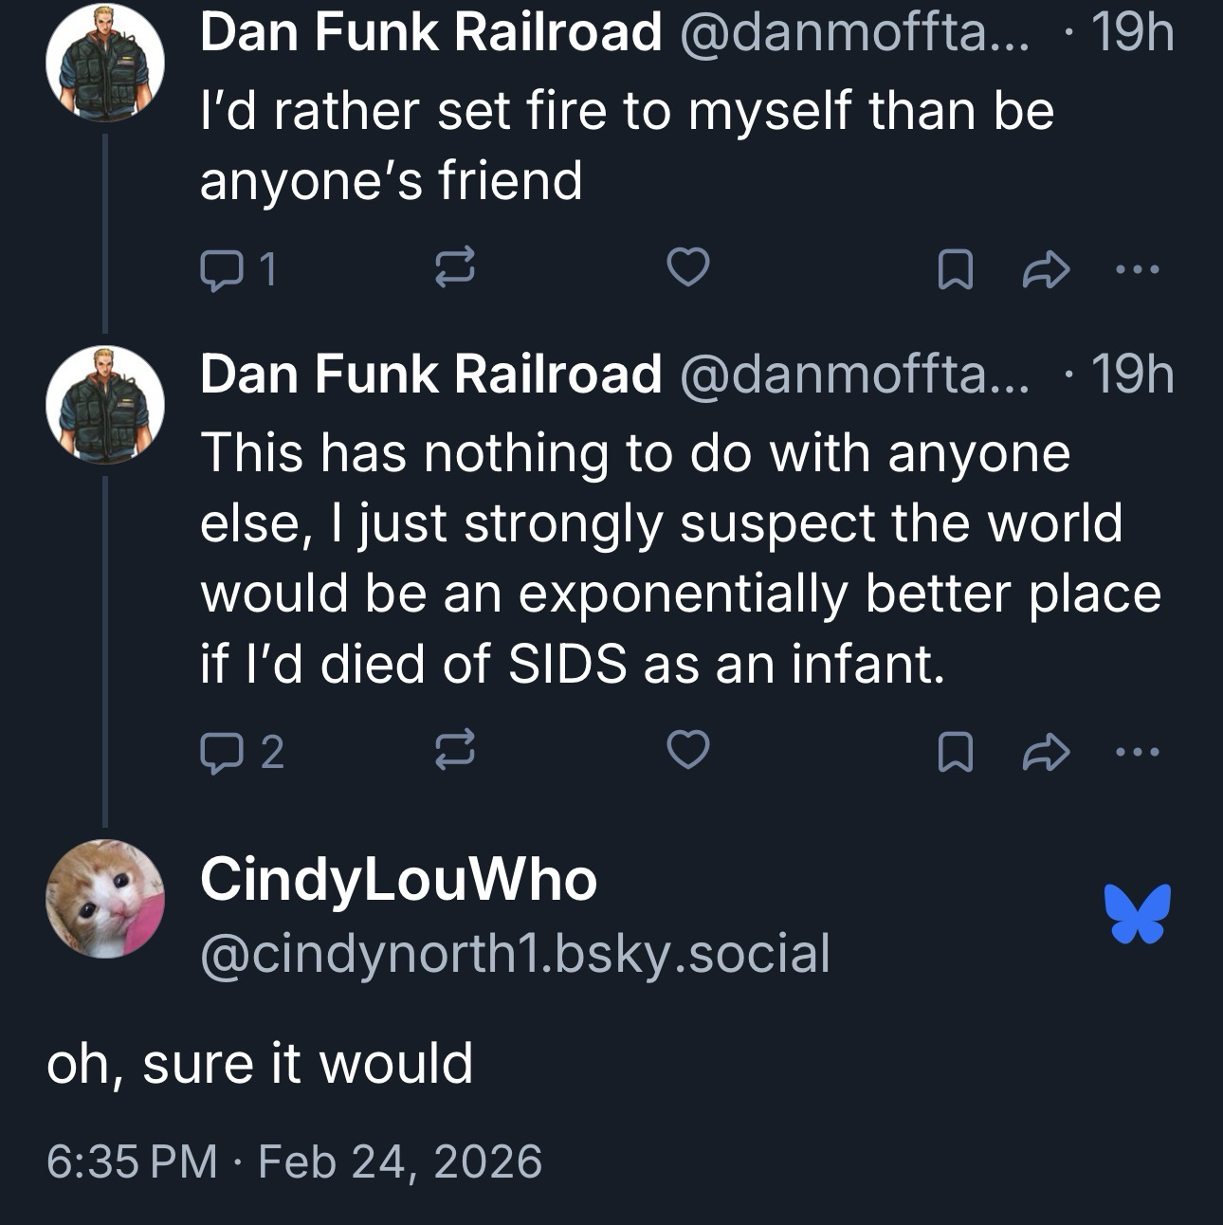This screenshot has height=1225, width=1223.
Task: Share the first Dan Funk Railroad post
Action: pos(1047,272)
